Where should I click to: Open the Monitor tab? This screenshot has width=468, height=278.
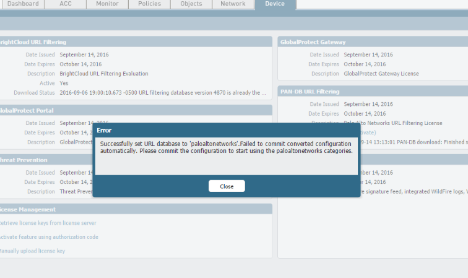tap(107, 4)
